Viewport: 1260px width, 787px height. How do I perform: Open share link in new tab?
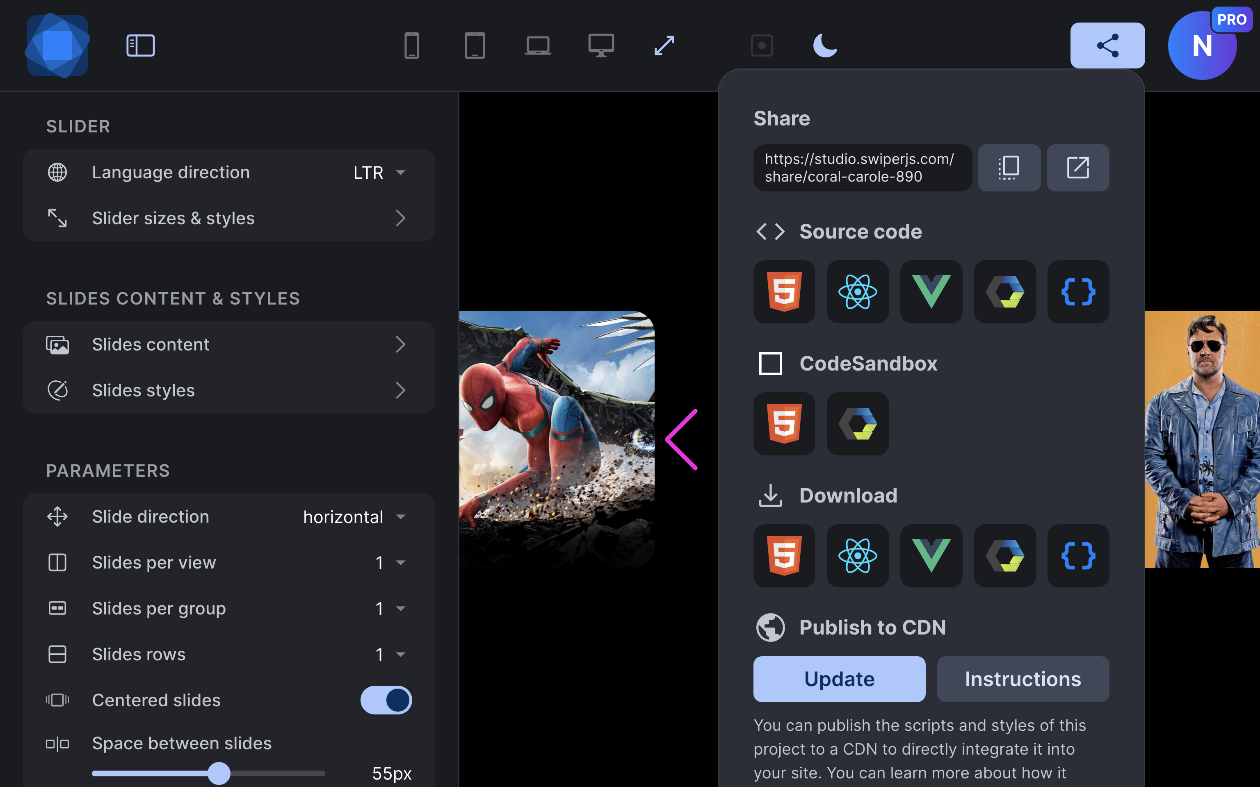pos(1078,168)
